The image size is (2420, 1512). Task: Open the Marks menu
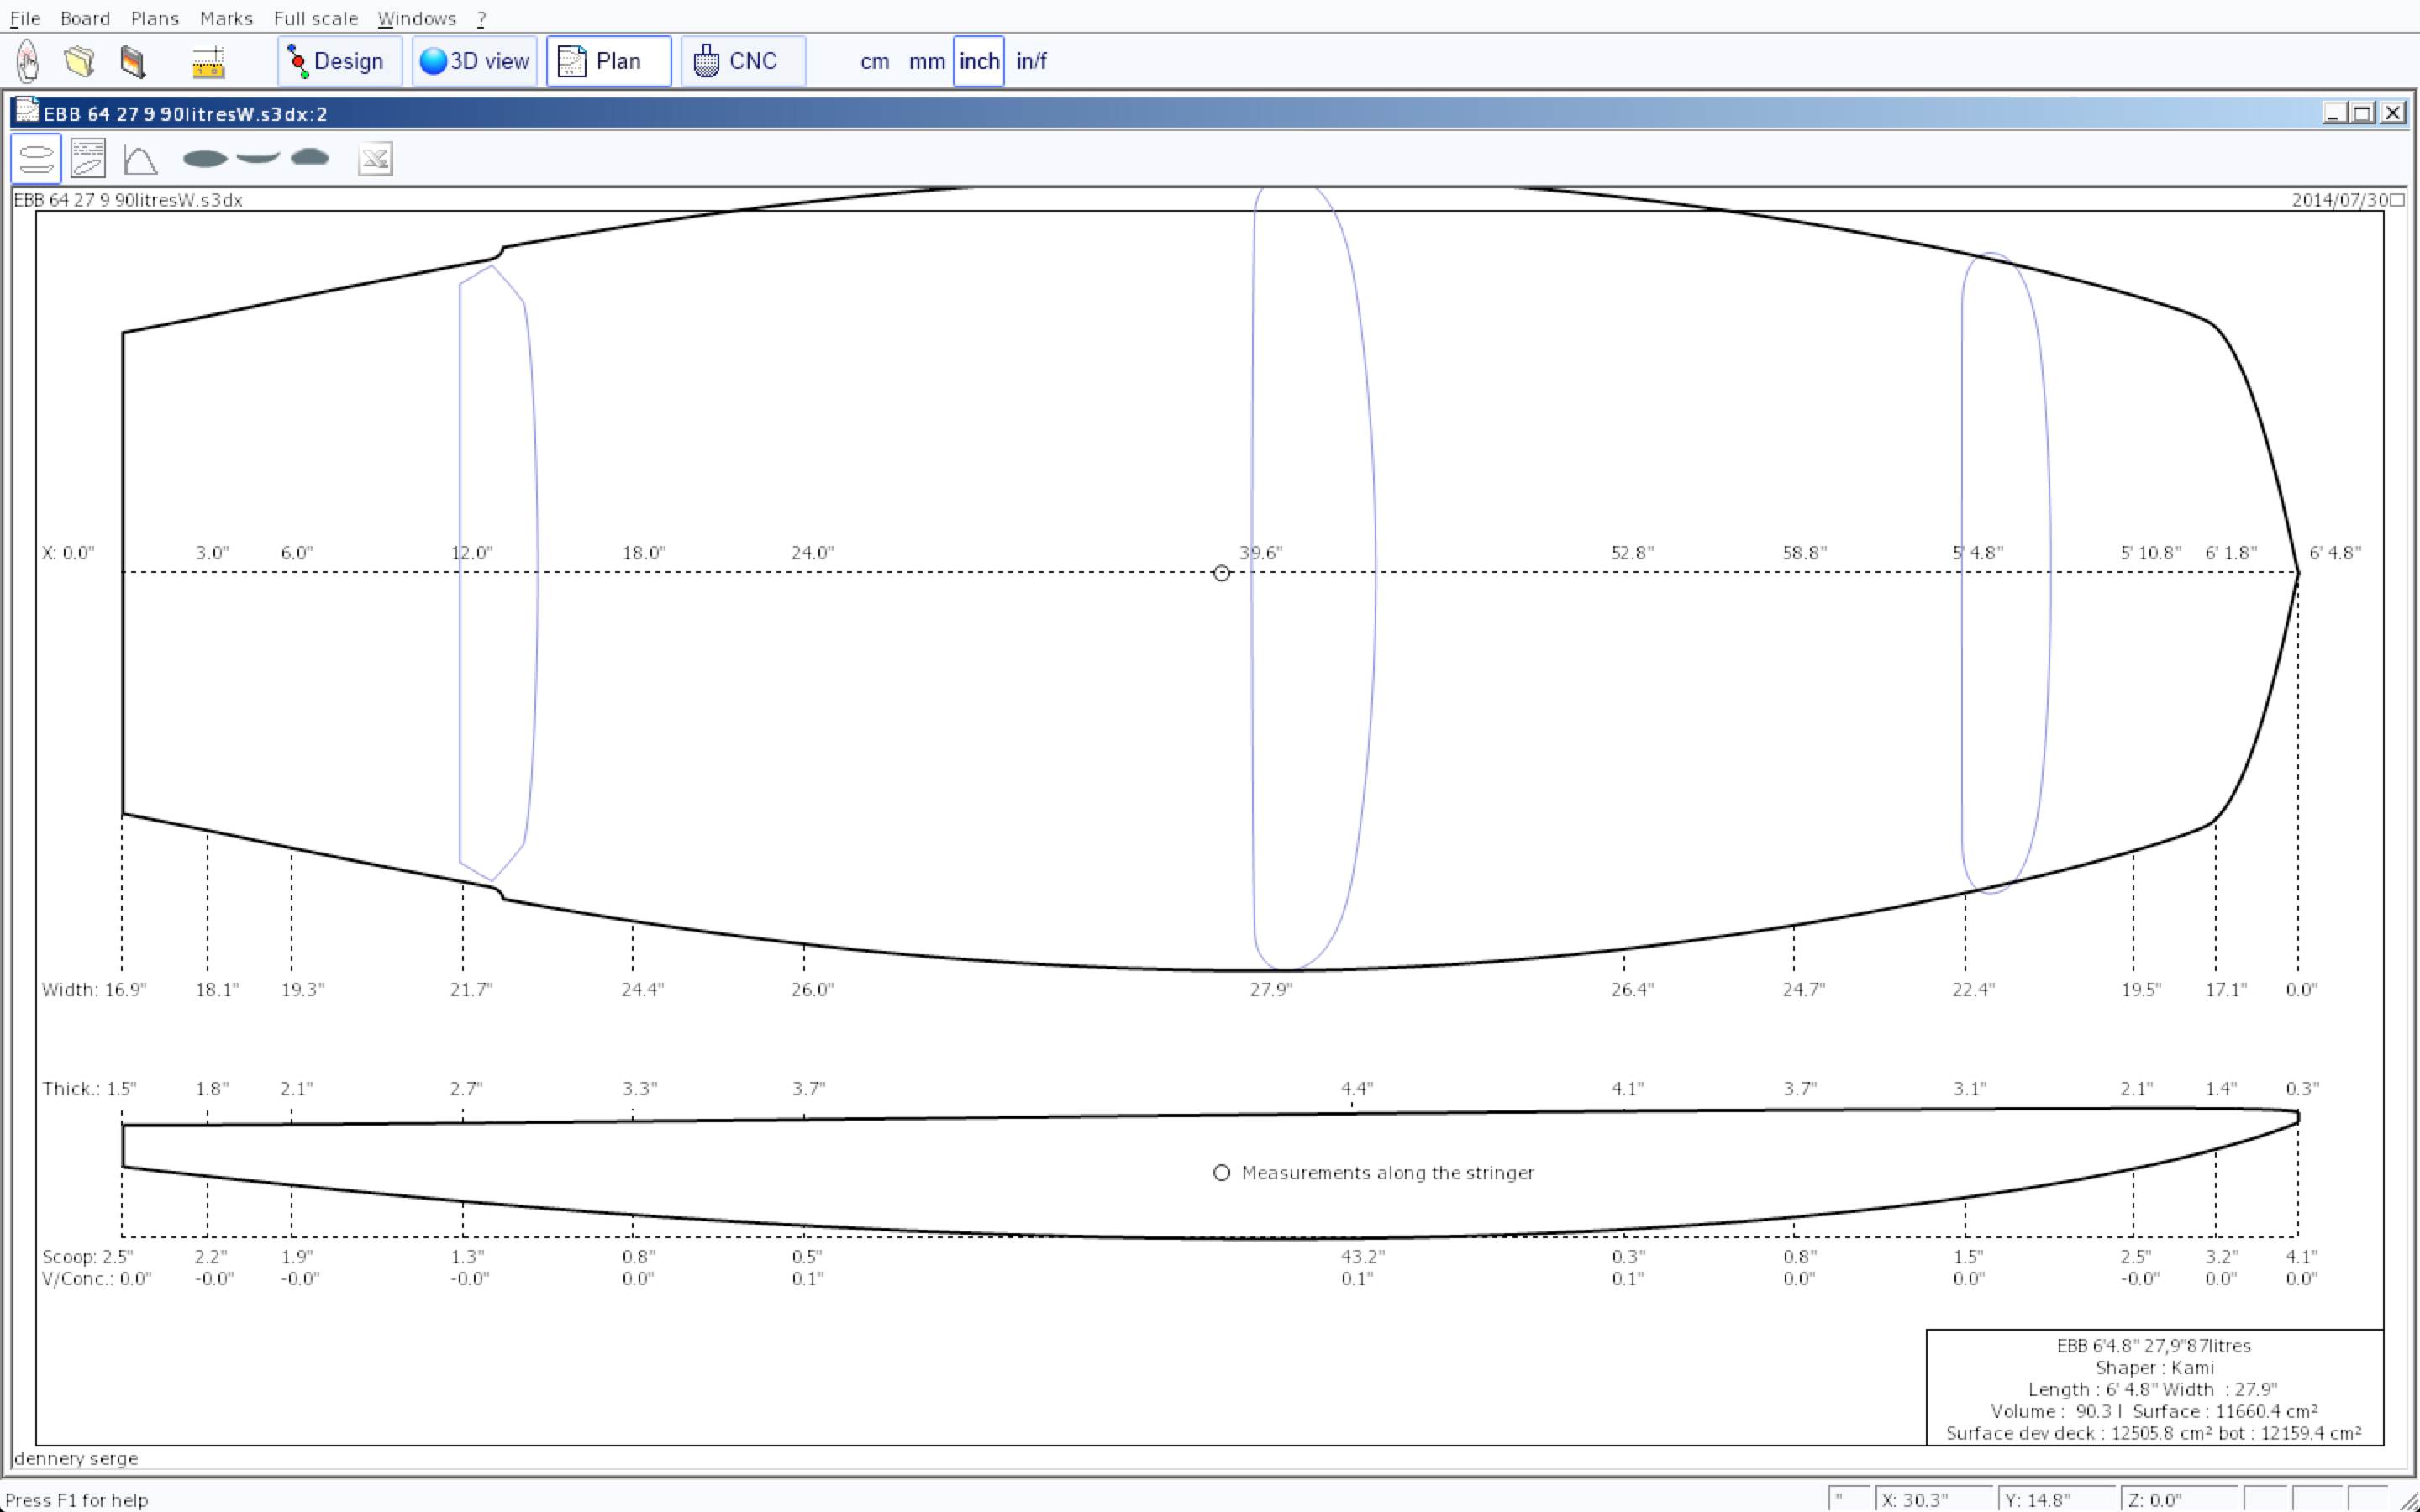[226, 18]
